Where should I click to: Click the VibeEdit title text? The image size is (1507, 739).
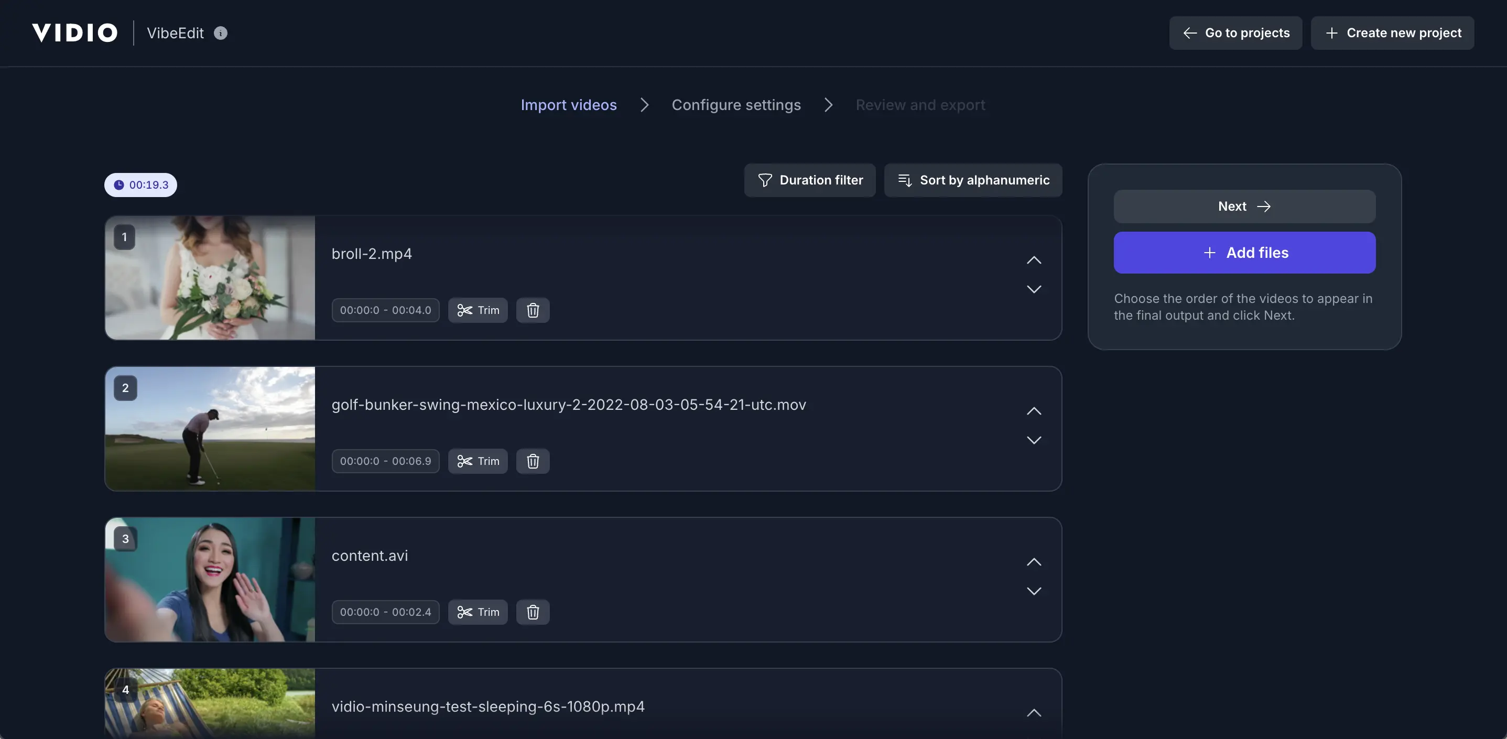(175, 33)
